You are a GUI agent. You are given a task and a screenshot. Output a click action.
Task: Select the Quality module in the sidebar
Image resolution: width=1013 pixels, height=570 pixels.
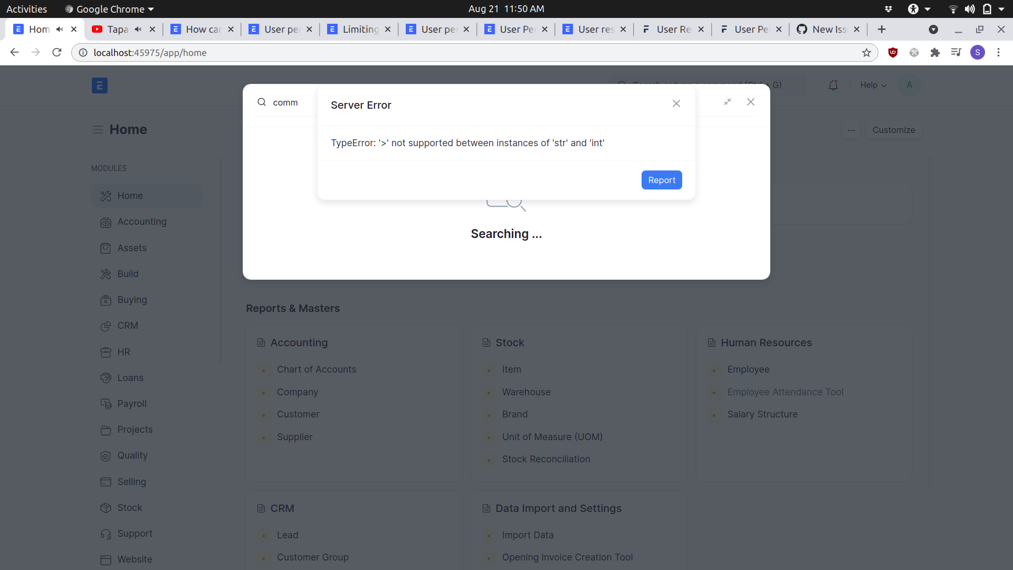coord(132,455)
